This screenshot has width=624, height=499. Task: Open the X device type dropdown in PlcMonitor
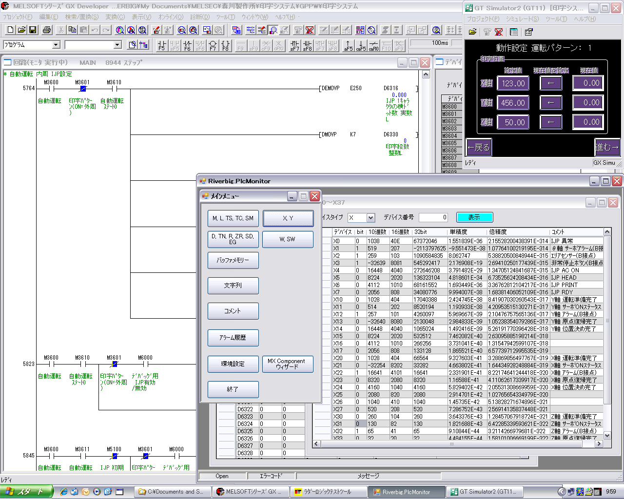coord(371,218)
